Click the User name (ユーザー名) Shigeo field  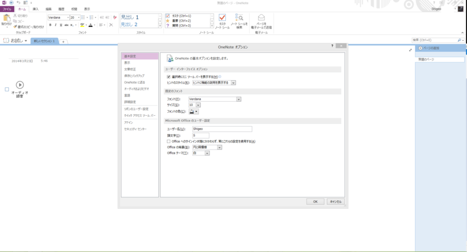click(222, 129)
